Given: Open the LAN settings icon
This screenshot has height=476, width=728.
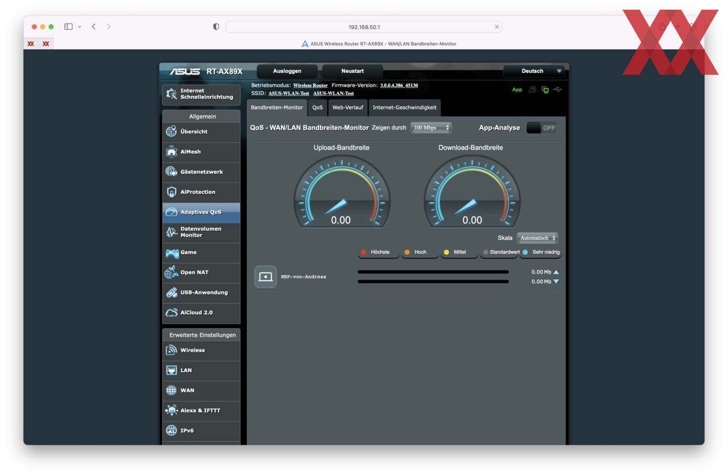Looking at the screenshot, I should [171, 370].
